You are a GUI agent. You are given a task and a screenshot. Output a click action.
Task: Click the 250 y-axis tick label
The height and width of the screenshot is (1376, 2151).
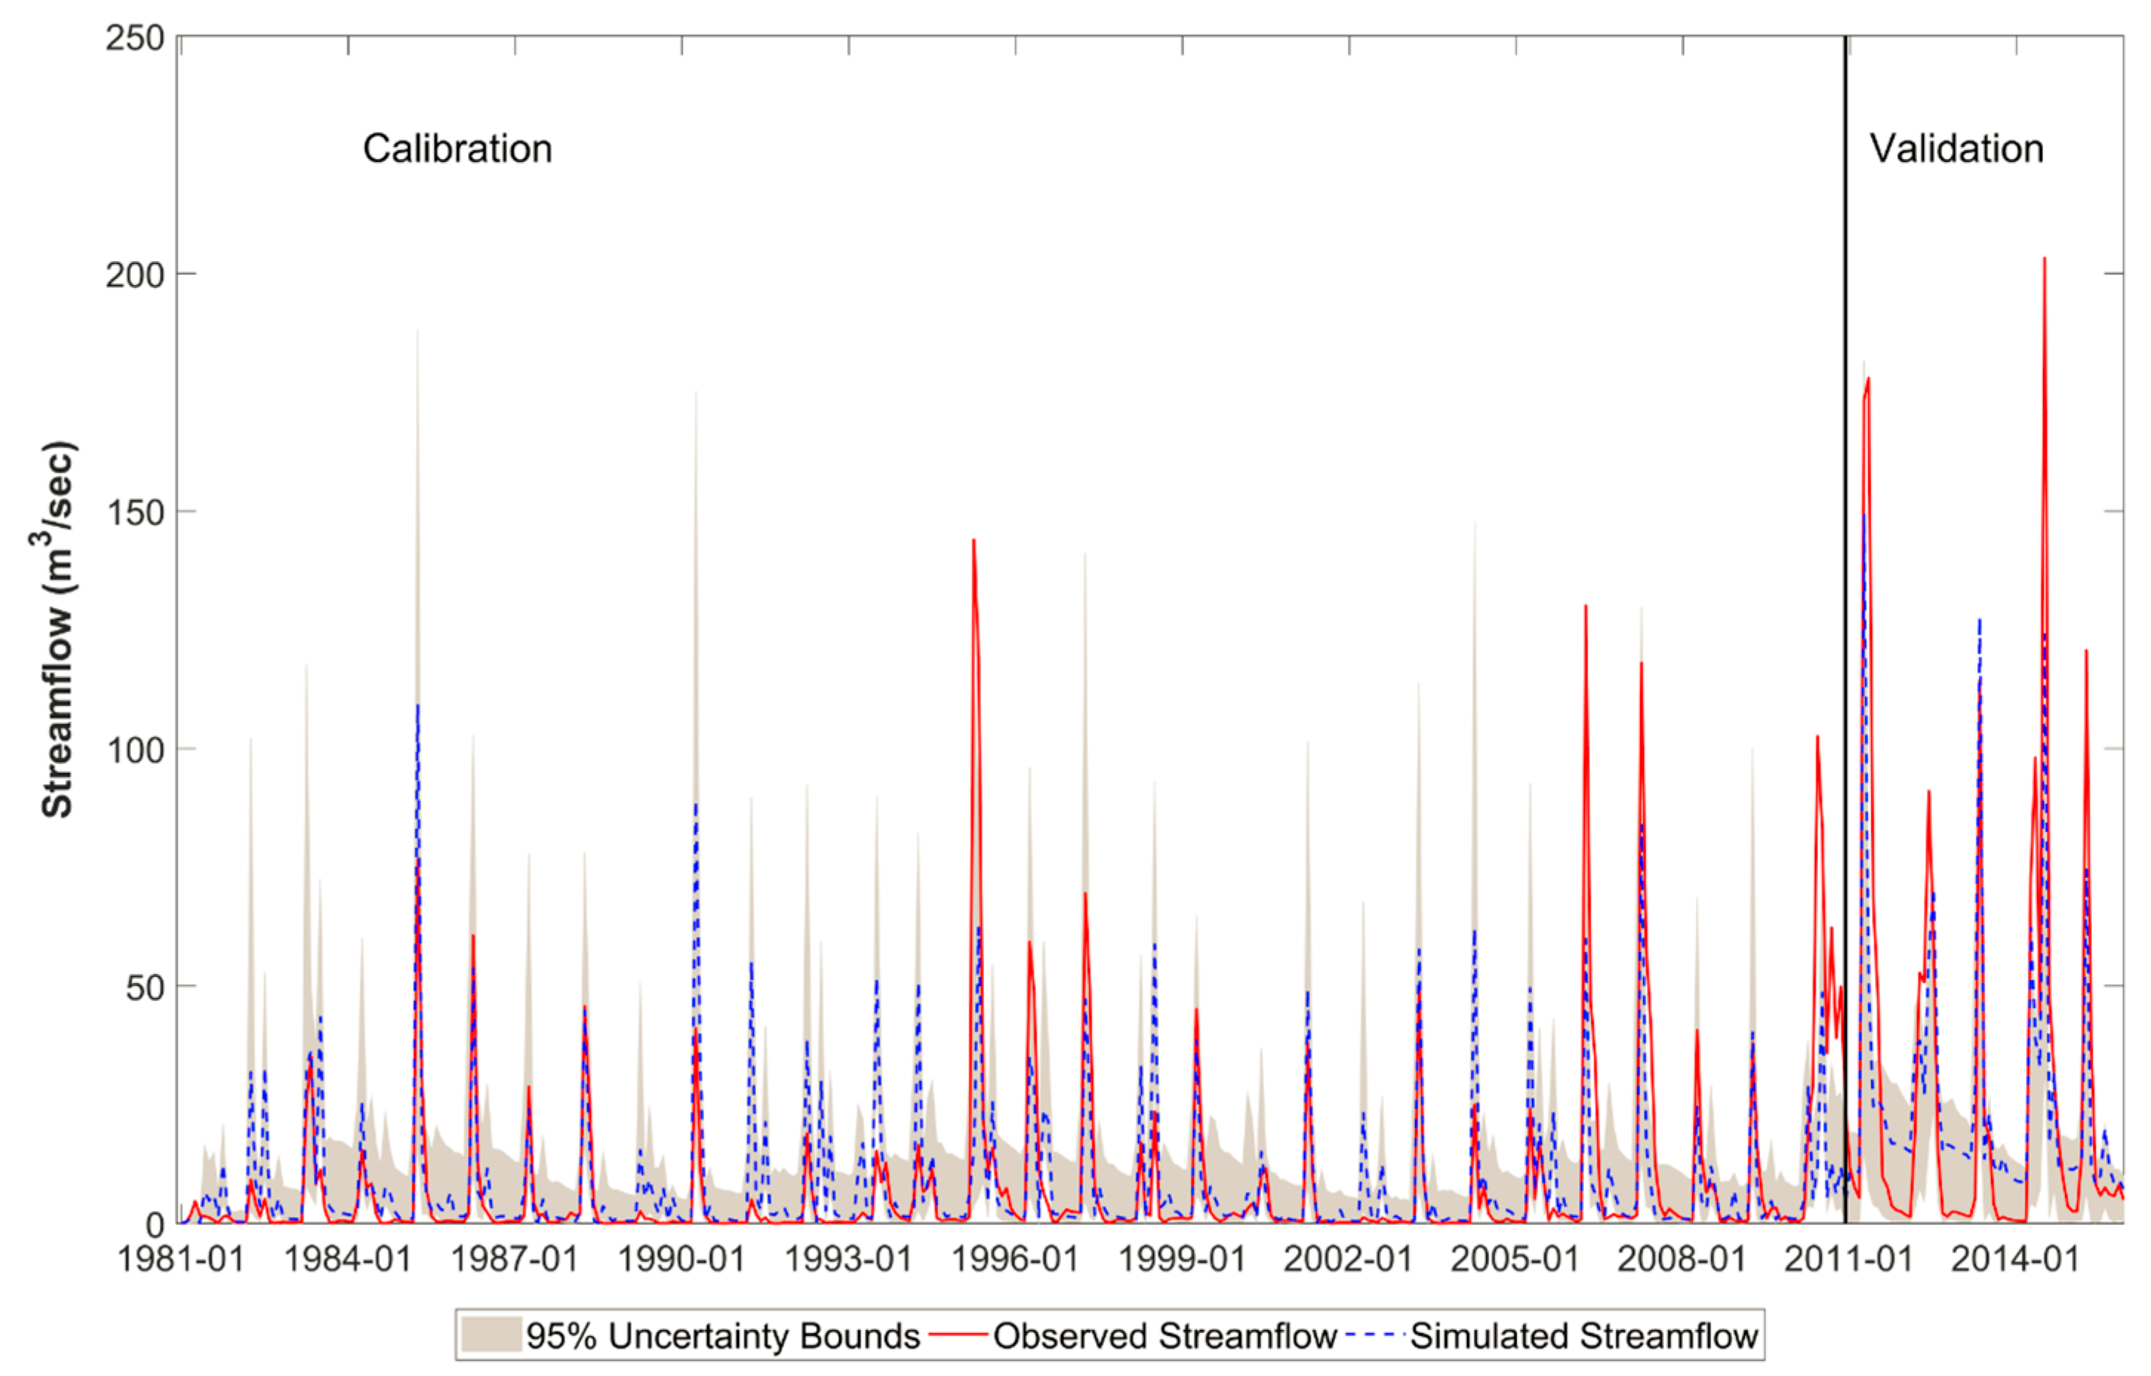point(135,38)
